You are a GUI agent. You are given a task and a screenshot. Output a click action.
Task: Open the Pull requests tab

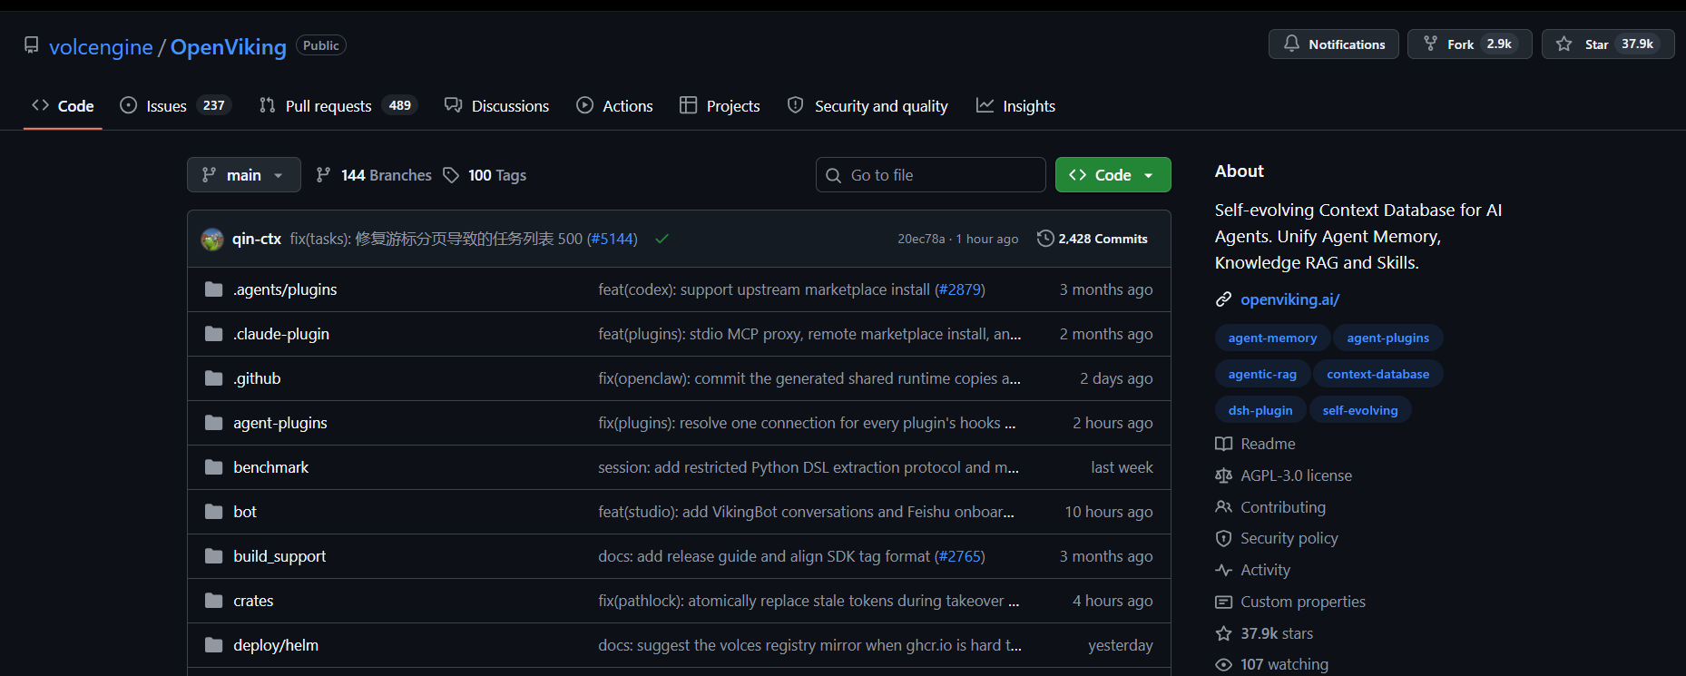[338, 106]
